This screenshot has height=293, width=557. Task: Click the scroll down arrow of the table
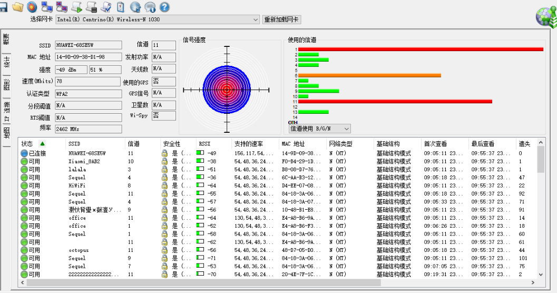541,274
